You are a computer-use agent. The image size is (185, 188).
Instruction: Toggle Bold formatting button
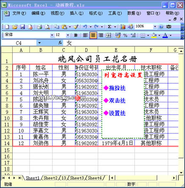[x=76, y=35]
